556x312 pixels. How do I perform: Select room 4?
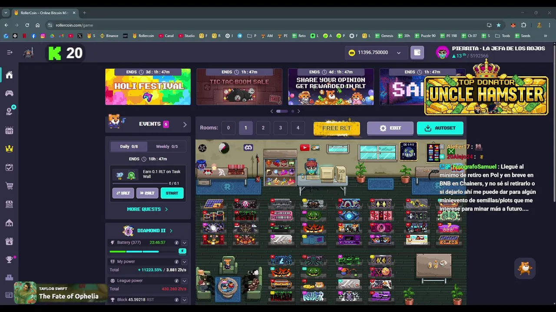[x=298, y=128]
